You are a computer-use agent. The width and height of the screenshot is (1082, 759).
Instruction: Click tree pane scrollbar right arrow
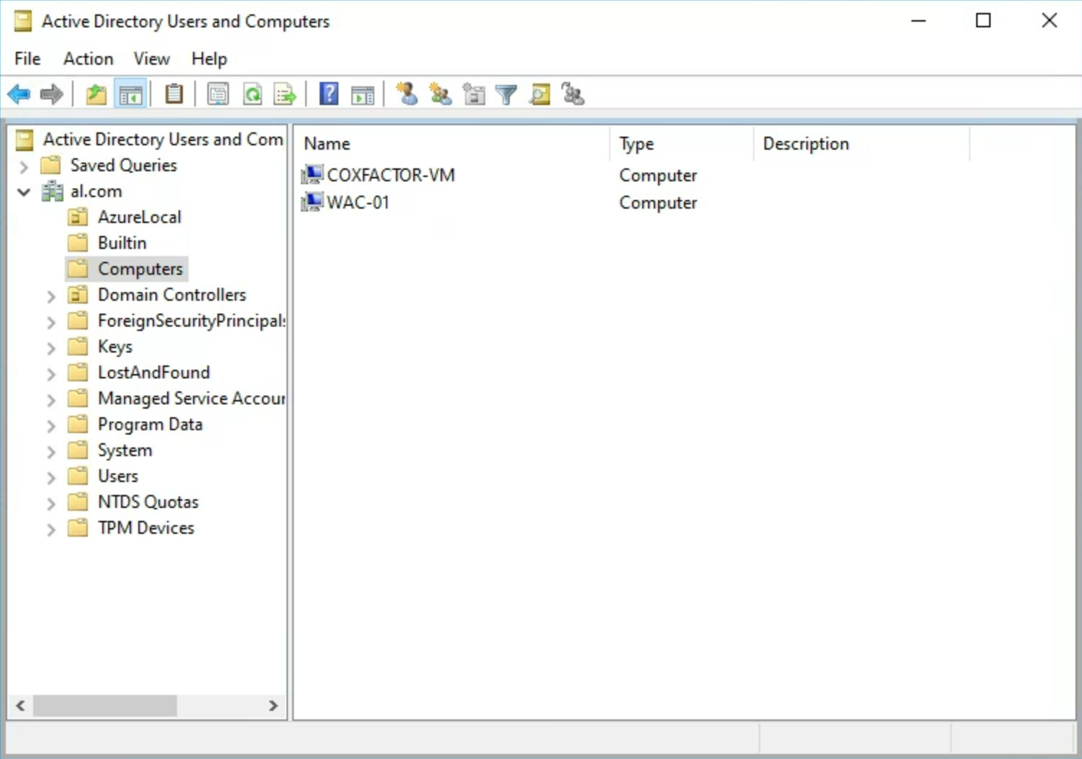[x=273, y=706]
